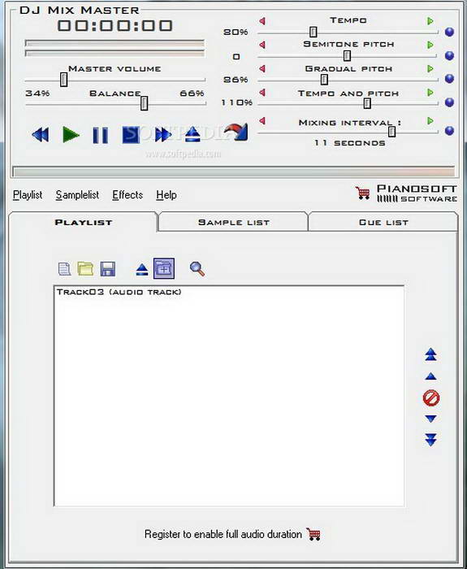Click the Master volume slider handle
The height and width of the screenshot is (569, 467).
[63, 79]
